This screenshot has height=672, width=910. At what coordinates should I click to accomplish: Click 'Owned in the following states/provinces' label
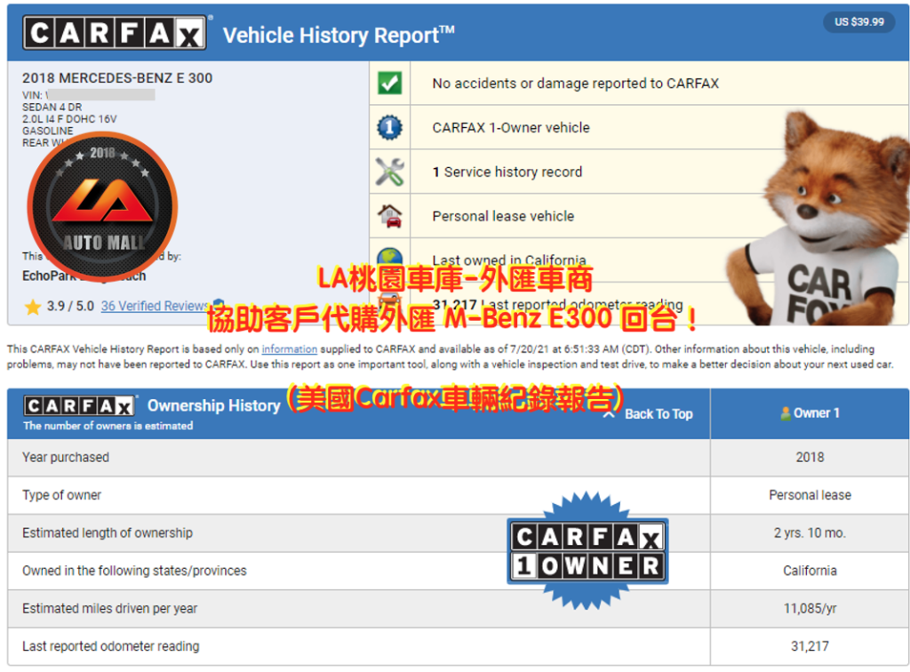click(134, 571)
